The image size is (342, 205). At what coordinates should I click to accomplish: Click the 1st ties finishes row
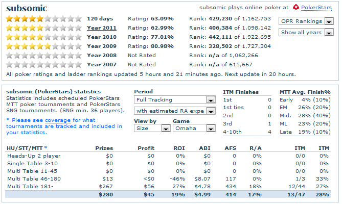click(x=247, y=108)
